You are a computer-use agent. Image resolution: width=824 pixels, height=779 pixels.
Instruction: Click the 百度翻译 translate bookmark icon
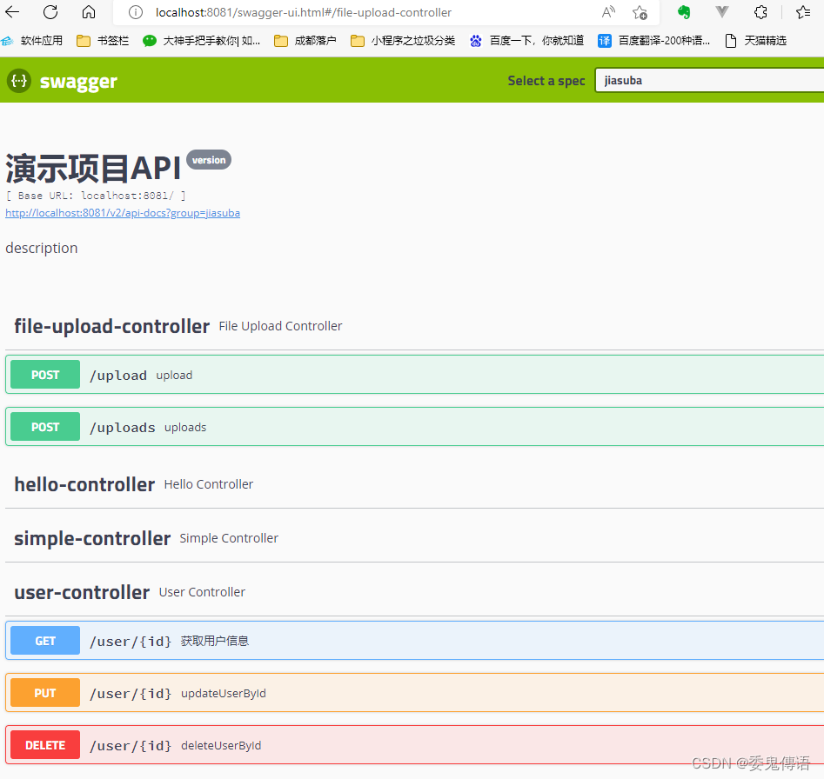tap(604, 39)
